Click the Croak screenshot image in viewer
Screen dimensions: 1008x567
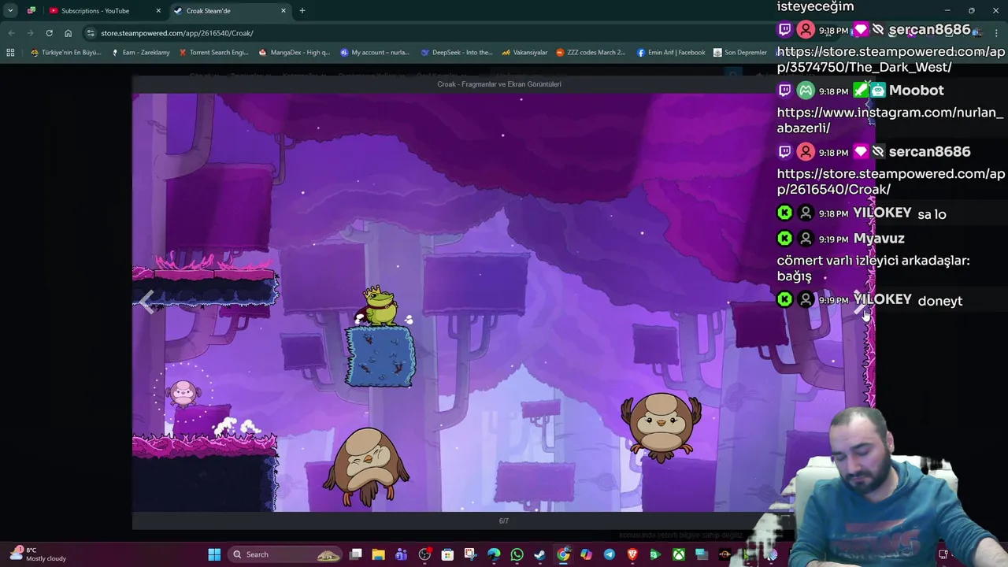click(x=504, y=302)
